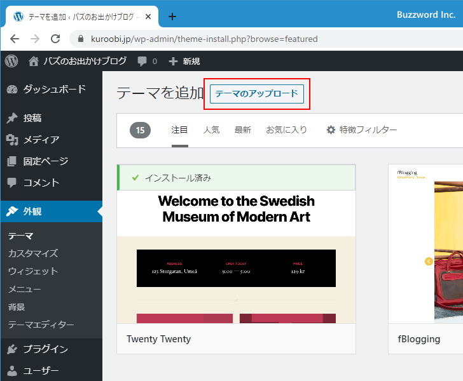The width and height of the screenshot is (463, 381).
Task: Click the 投稿 pushpin icon
Action: click(x=12, y=118)
